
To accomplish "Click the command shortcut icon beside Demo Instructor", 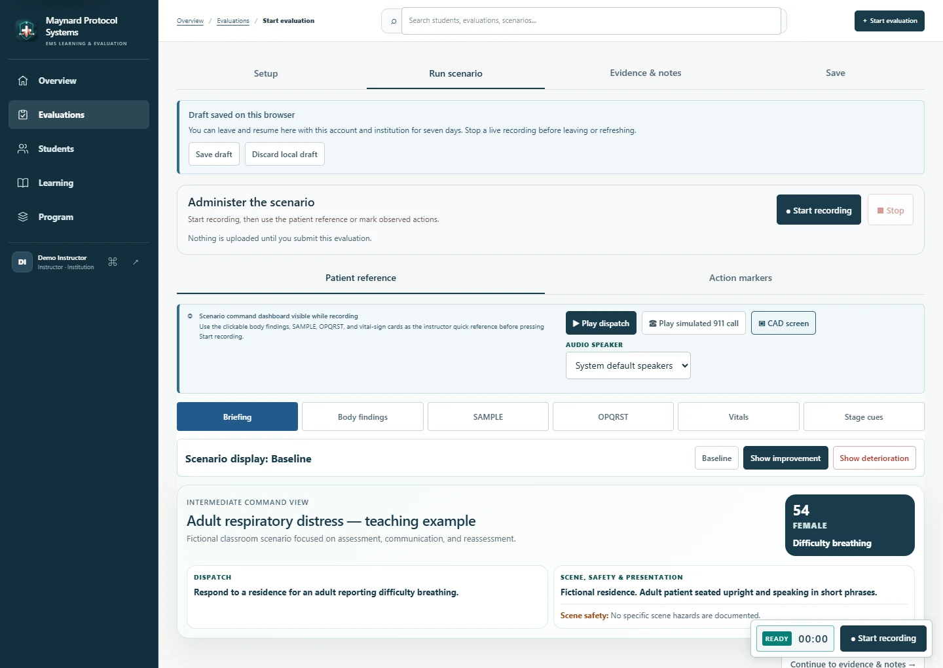I will [113, 262].
